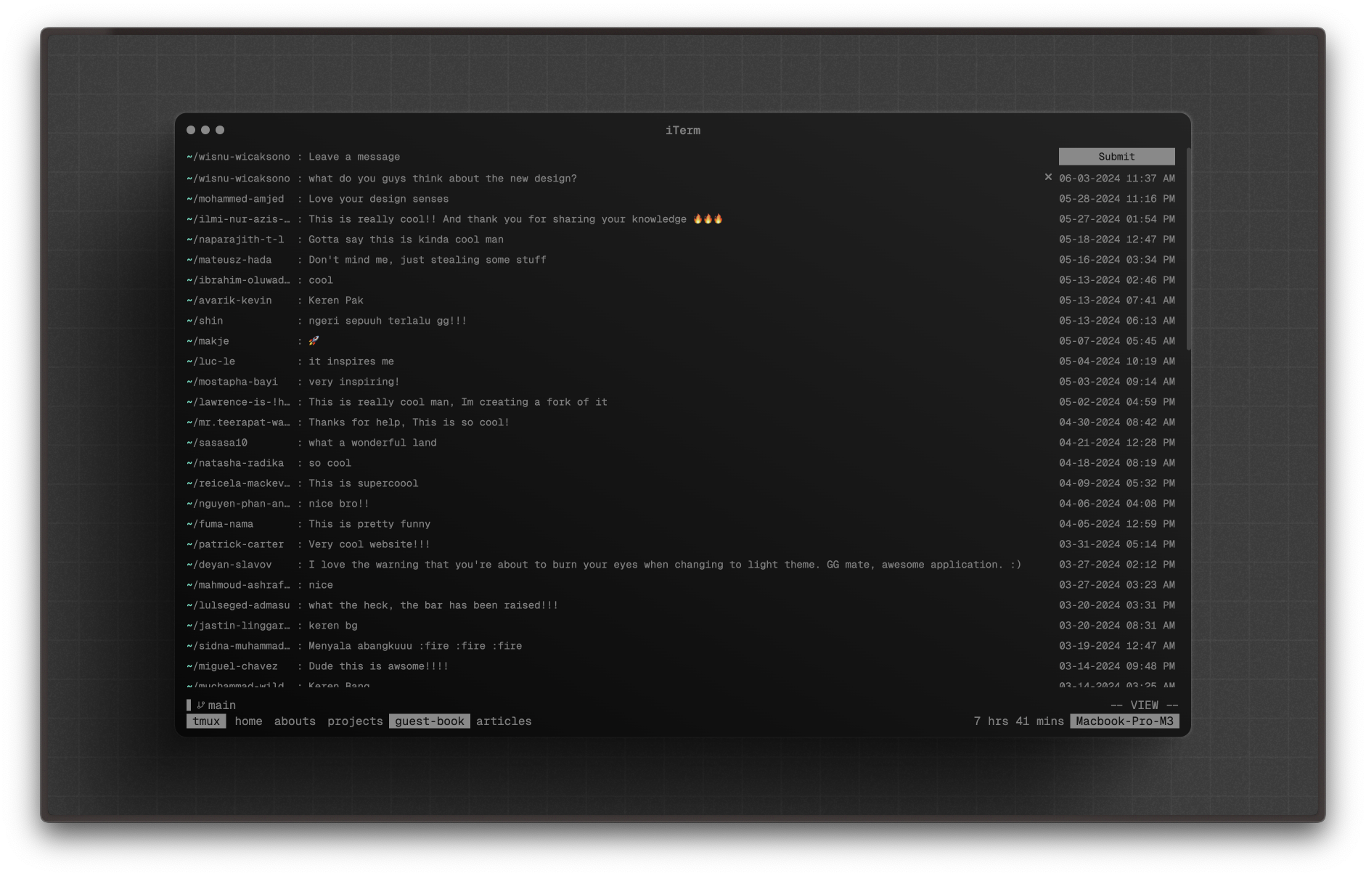
Task: Click the third window control dot
Action: (x=220, y=130)
